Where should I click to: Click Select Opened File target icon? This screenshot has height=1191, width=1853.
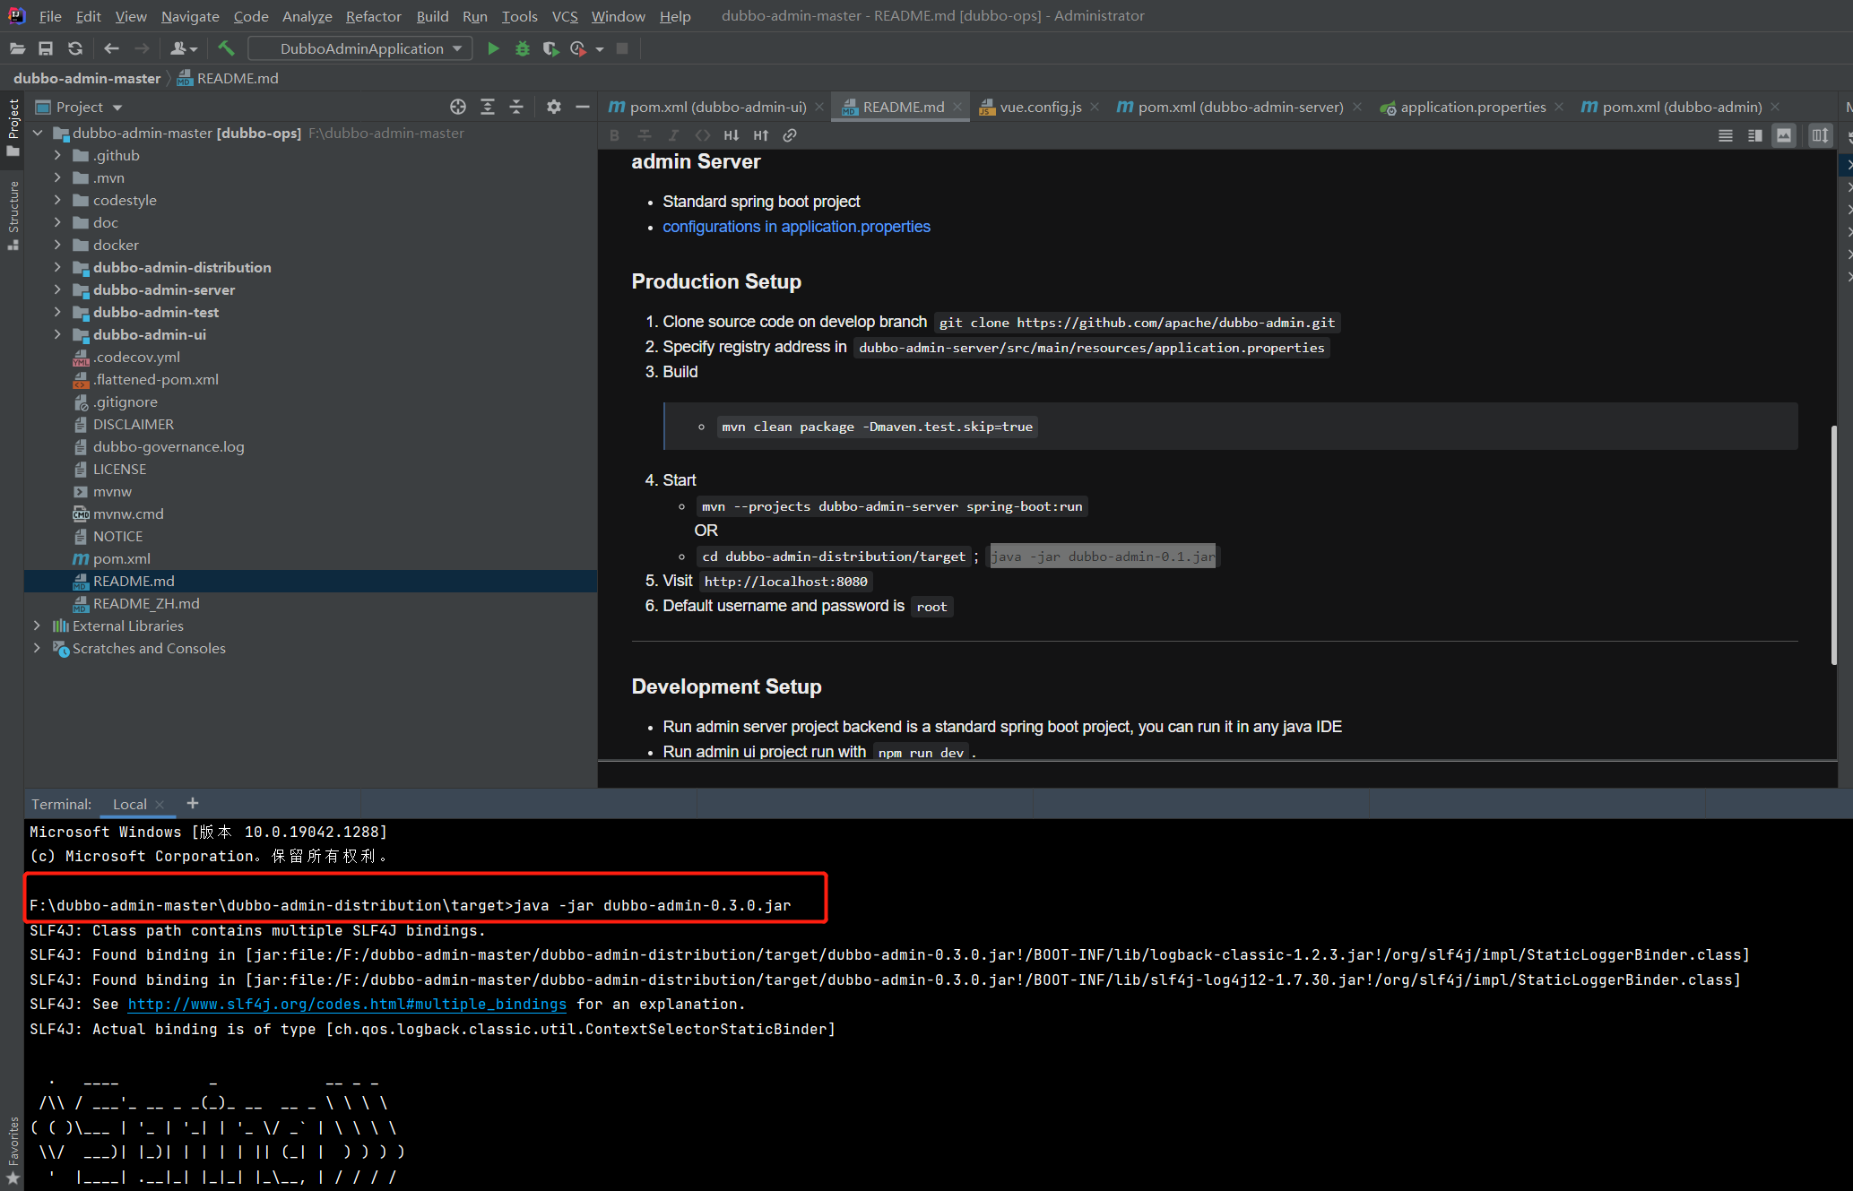[x=458, y=107]
